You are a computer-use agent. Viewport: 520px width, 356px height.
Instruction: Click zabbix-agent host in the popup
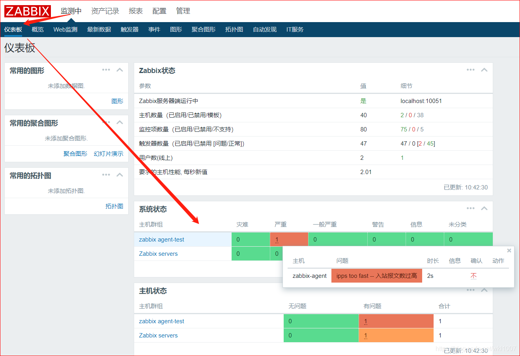pyautogui.click(x=309, y=276)
